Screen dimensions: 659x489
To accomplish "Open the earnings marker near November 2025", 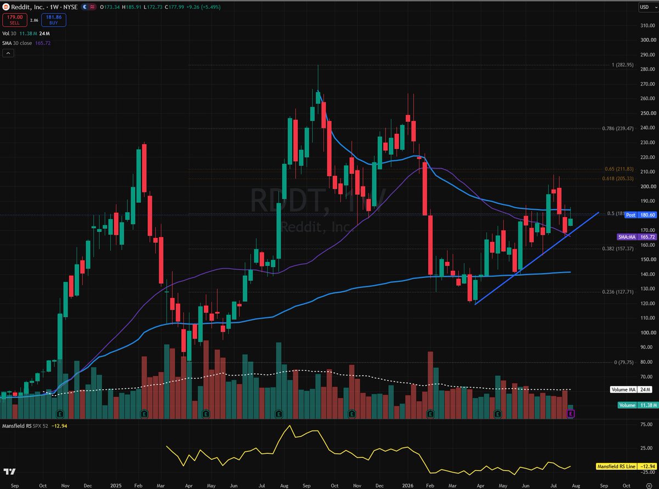I will click(352, 413).
